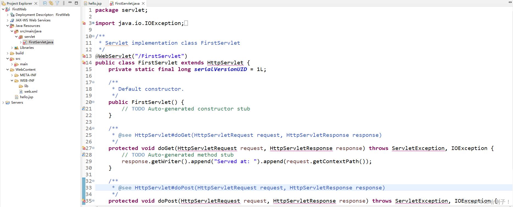Close the Project Explorer view tab
The height and width of the screenshot is (207, 513).
point(36,4)
